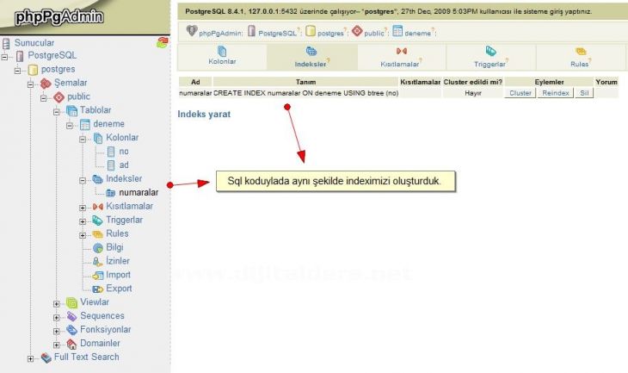
Task: Click the 'ad' column icon
Action: click(111, 165)
